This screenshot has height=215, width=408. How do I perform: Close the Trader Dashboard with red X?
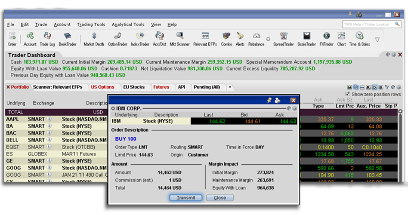point(400,55)
